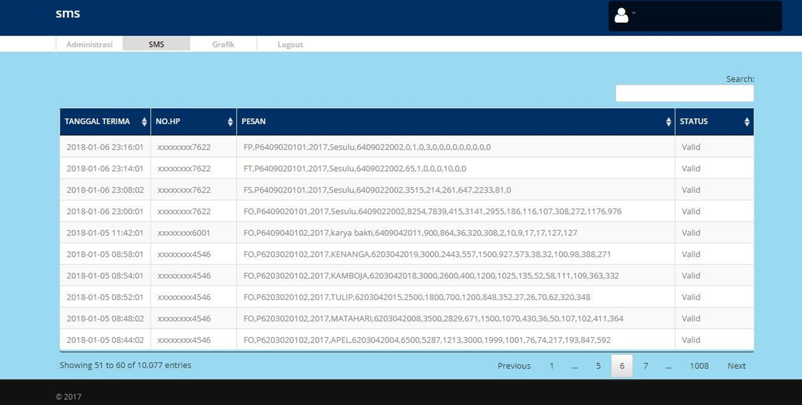The width and height of the screenshot is (802, 405).
Task: Sort by NO.HP column arrows
Action: point(230,122)
